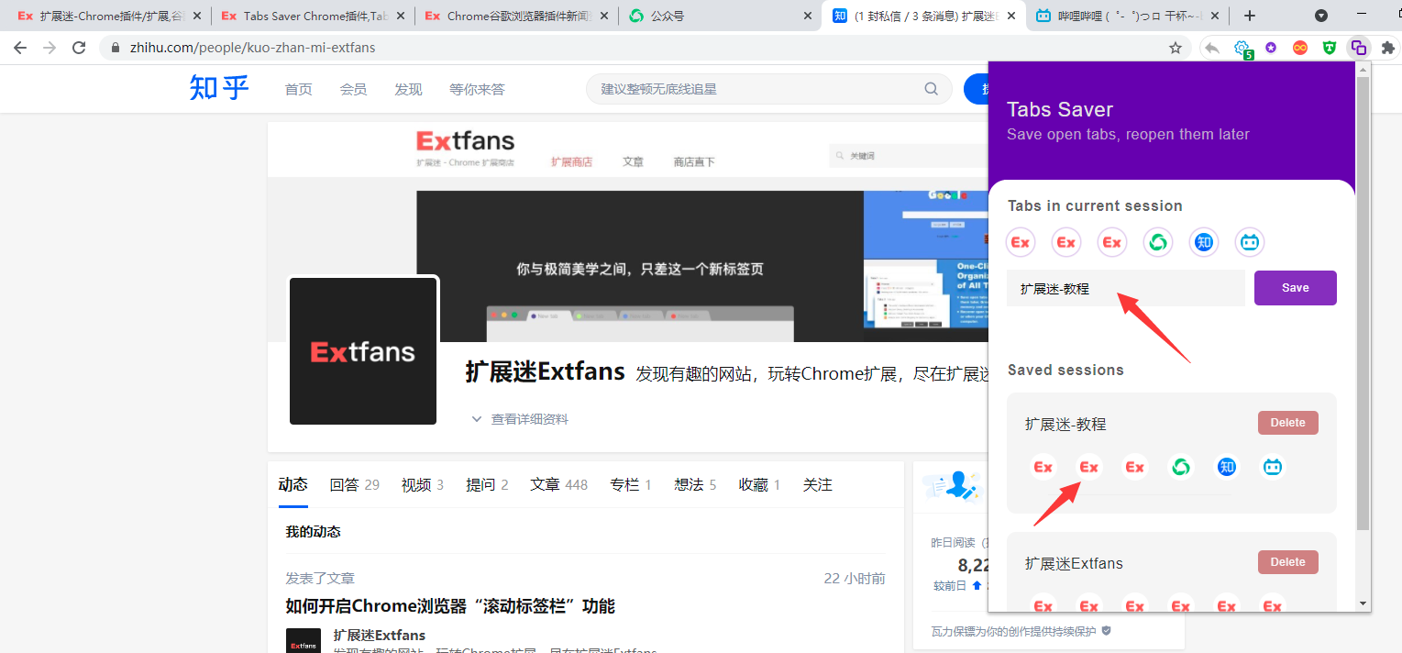This screenshot has height=653, width=1402.
Task: Open the Chrome Extensions puzzle icon
Action: coord(1387,48)
